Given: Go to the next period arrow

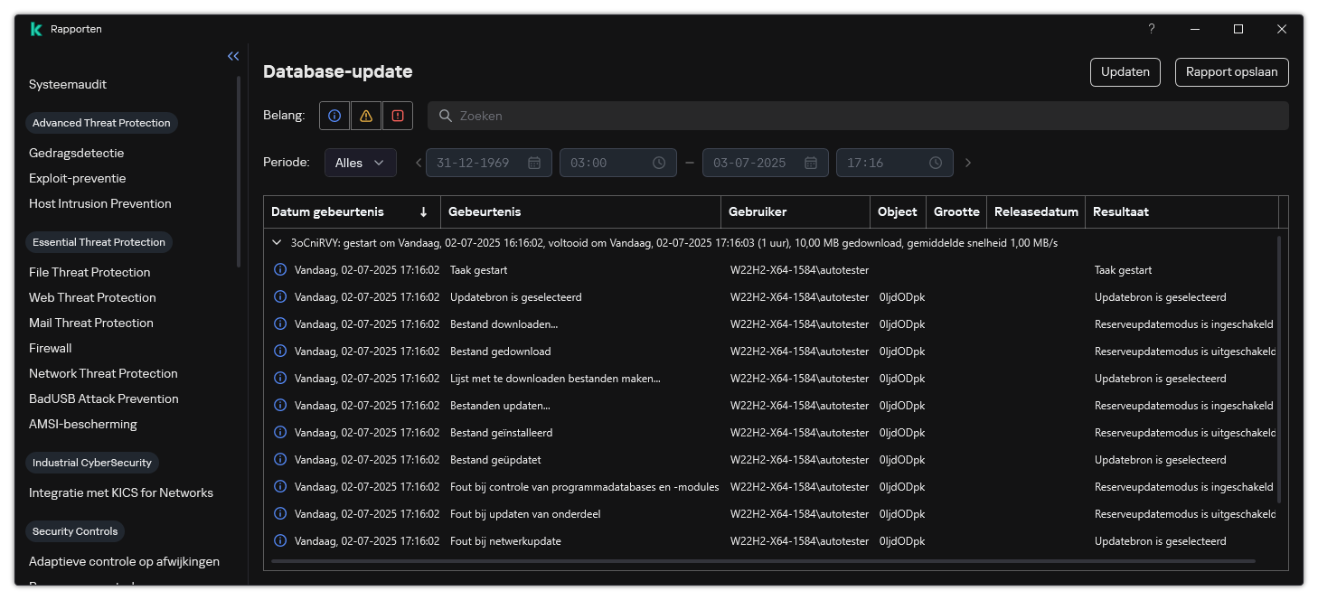Looking at the screenshot, I should click(x=968, y=163).
